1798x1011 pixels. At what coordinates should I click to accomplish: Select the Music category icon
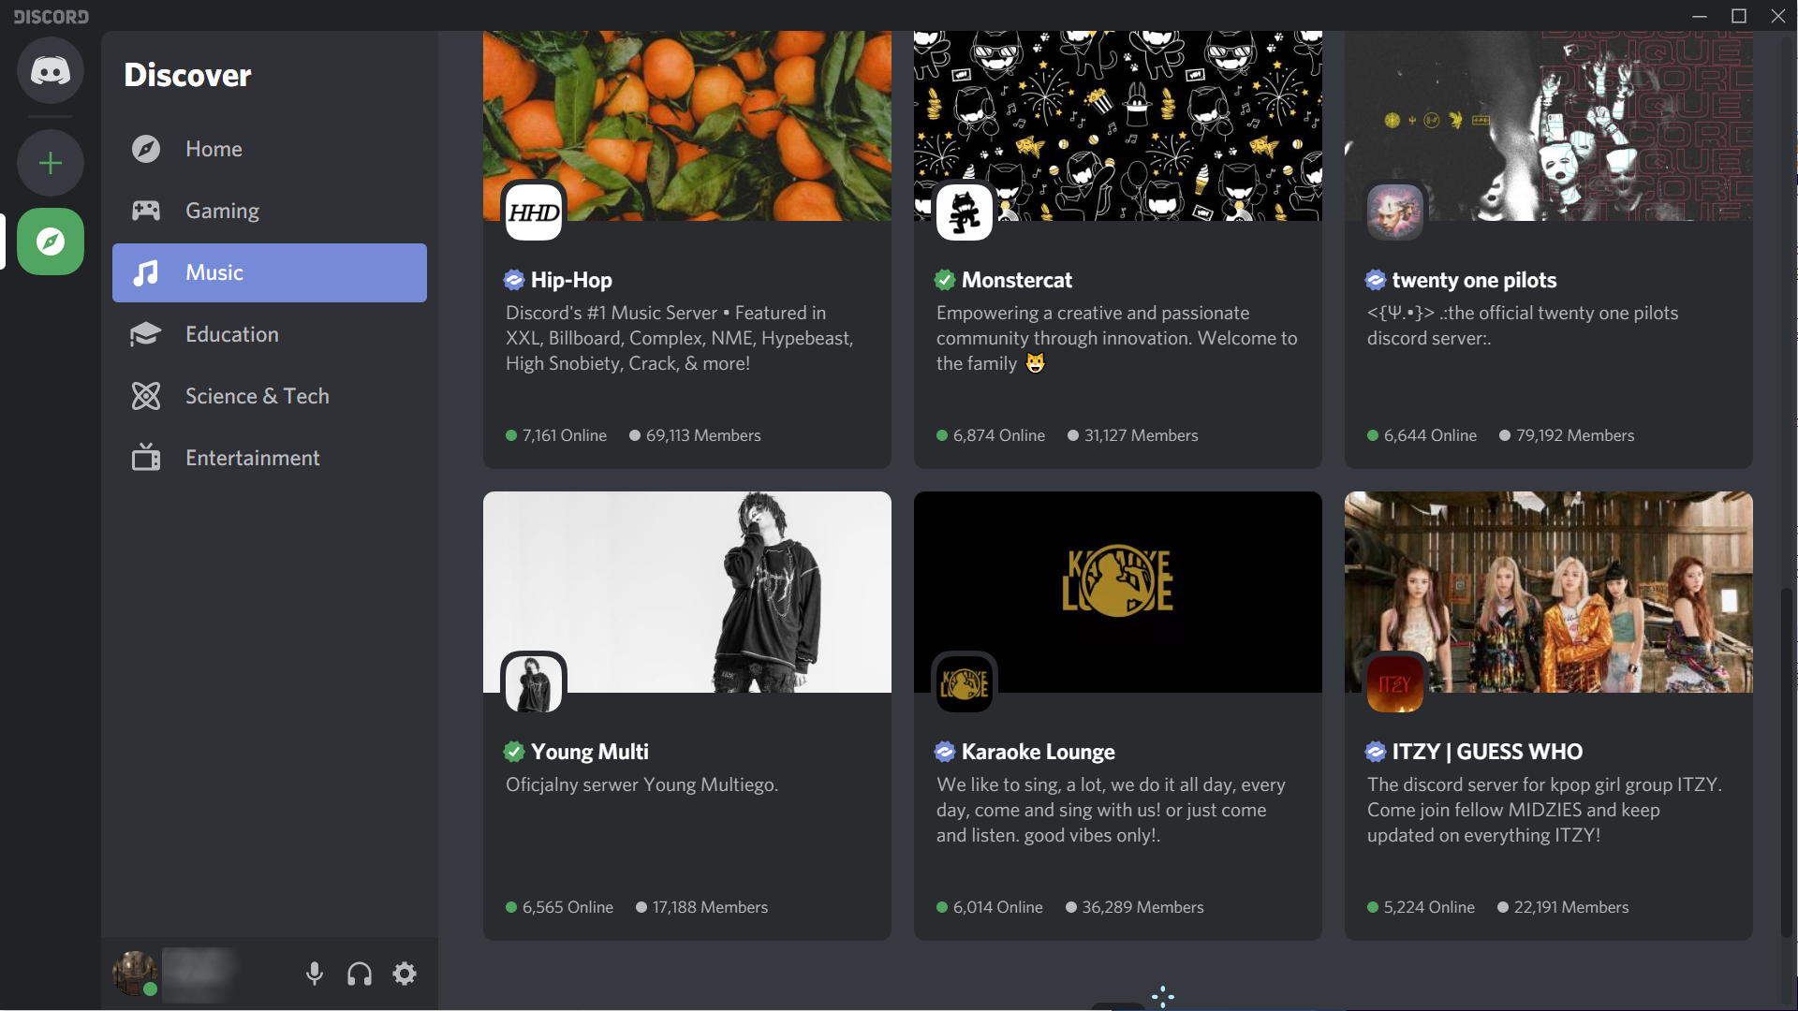coord(147,271)
